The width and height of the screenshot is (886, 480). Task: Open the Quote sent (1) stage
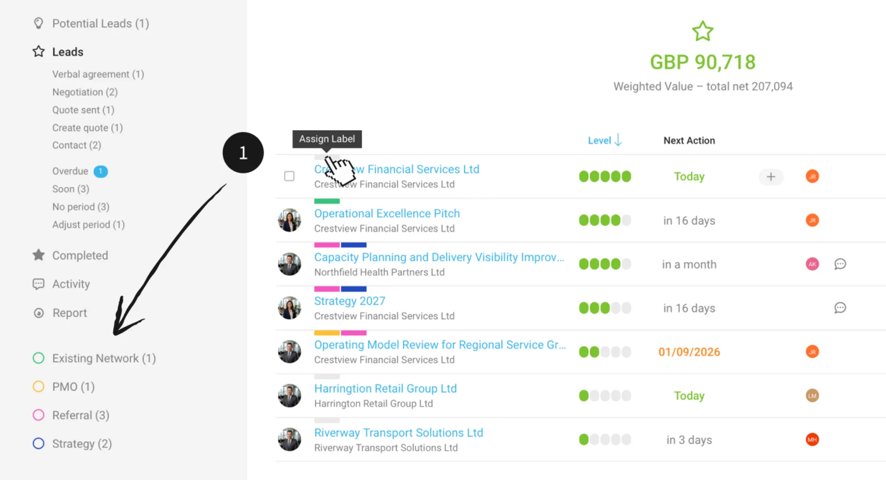[83, 110]
